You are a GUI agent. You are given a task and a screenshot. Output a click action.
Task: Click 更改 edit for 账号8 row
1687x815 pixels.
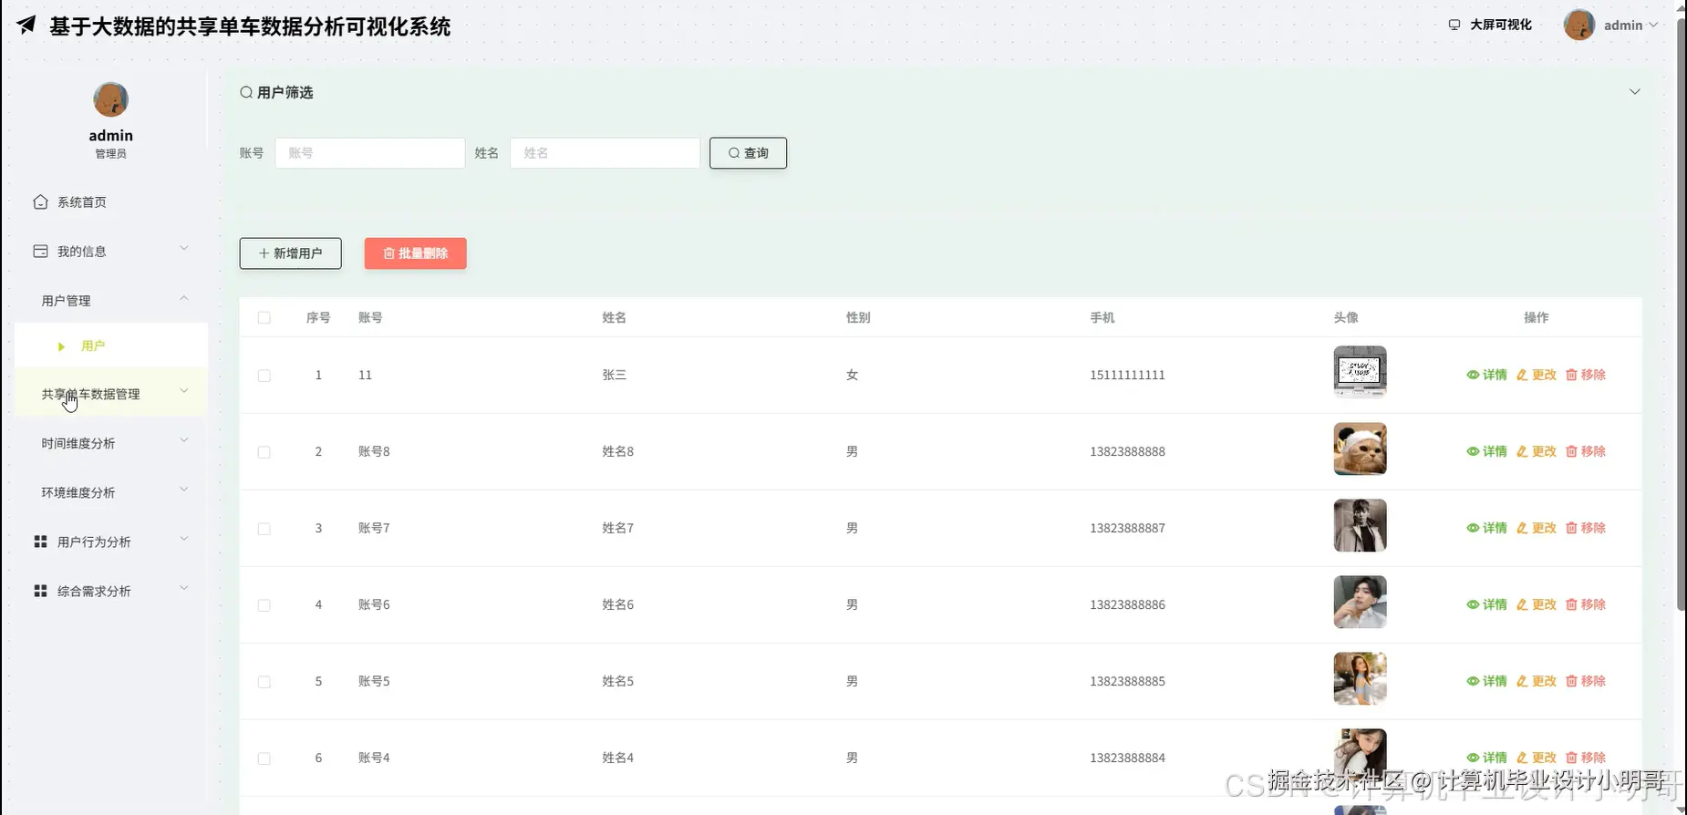1537,451
